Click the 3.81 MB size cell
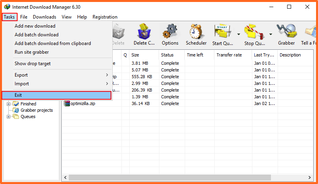The width and height of the screenshot is (318, 184). [x=140, y=63]
